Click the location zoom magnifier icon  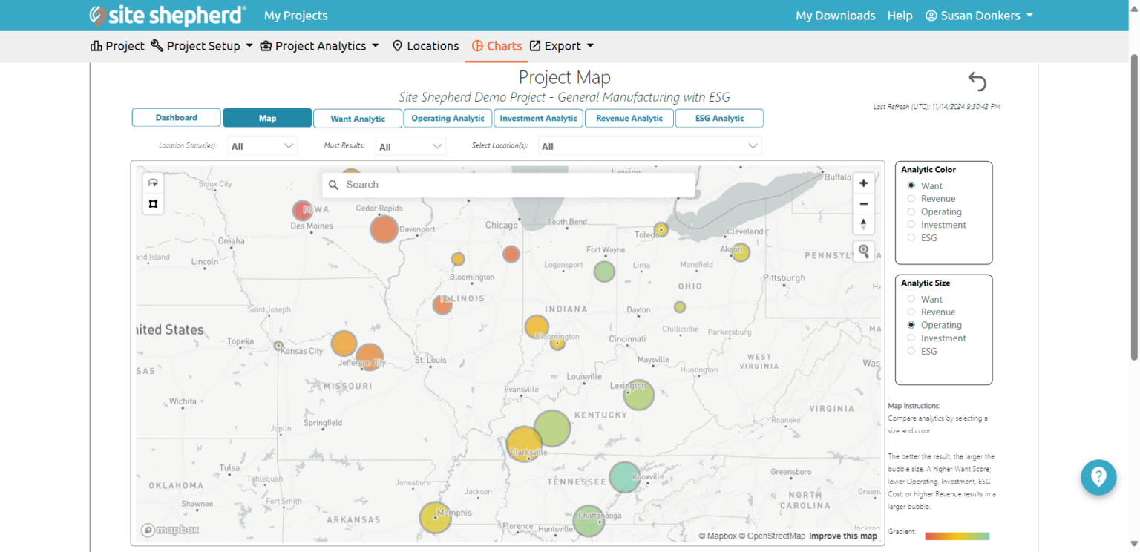[863, 252]
